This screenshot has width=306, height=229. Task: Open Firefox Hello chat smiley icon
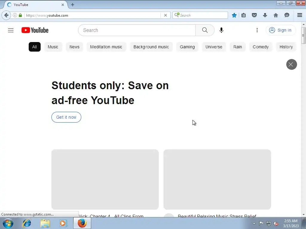coord(287,15)
